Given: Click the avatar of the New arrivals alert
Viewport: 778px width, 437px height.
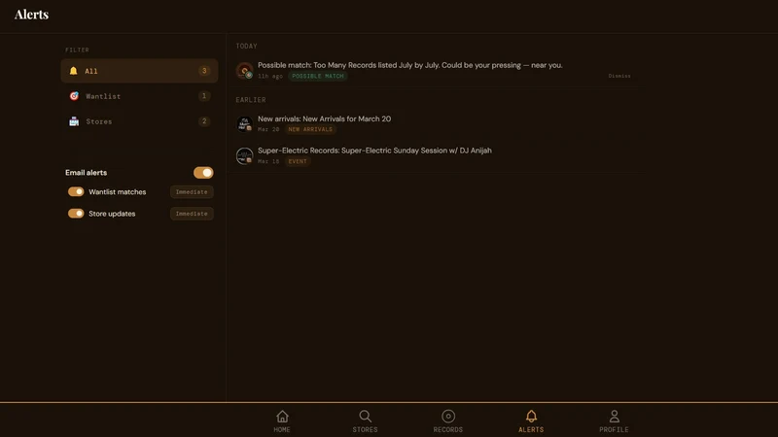Looking at the screenshot, I should tap(245, 124).
